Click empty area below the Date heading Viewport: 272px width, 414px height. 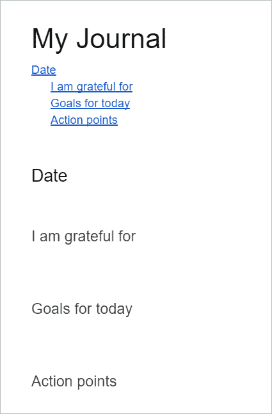pos(136,205)
